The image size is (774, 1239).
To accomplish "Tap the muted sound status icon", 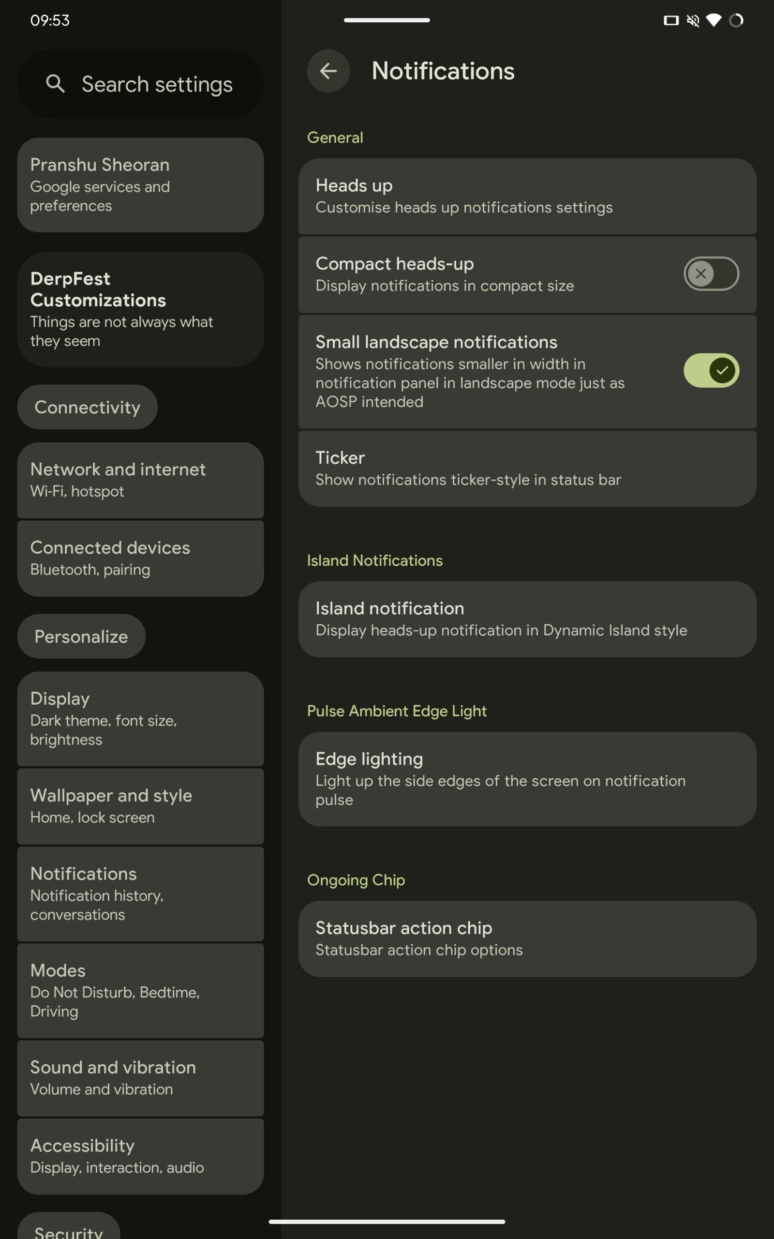I will point(693,20).
